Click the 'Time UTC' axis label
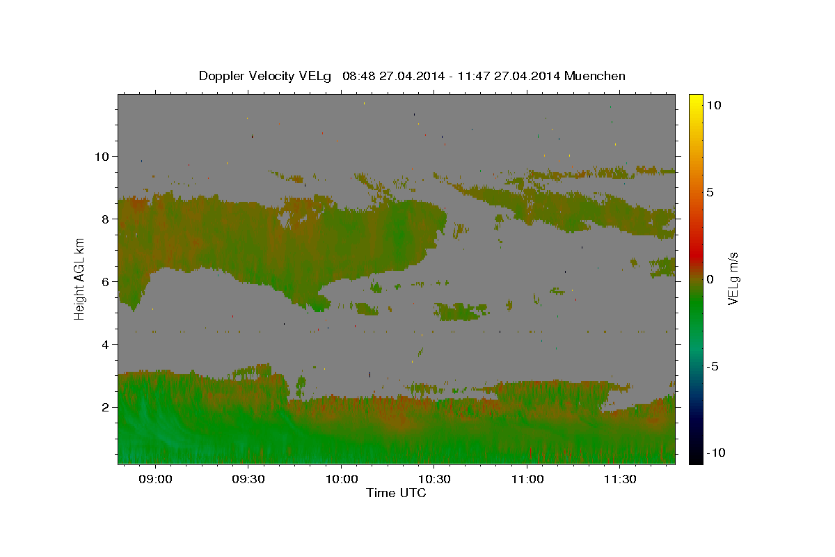The width and height of the screenshot is (835, 557). click(x=396, y=493)
